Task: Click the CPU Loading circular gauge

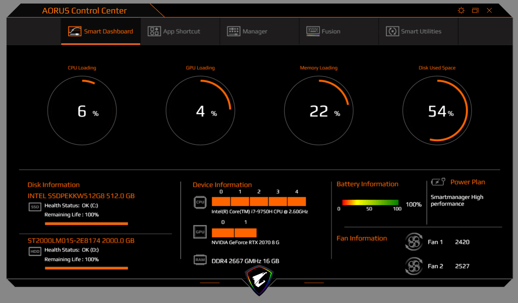Action: 82,111
